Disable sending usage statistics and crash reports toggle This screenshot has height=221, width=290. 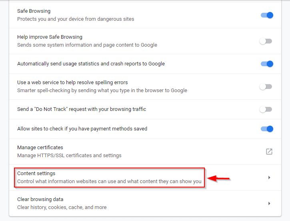[x=267, y=64]
